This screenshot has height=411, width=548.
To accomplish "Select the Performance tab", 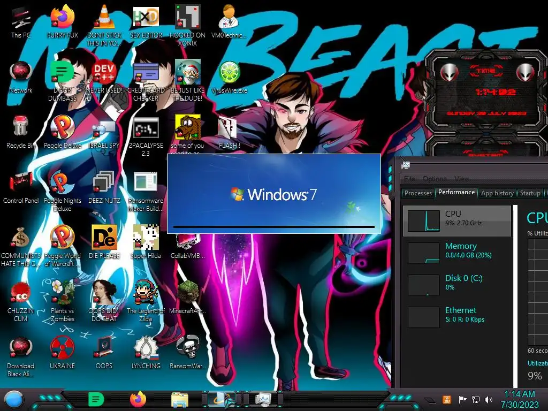I will click(456, 192).
